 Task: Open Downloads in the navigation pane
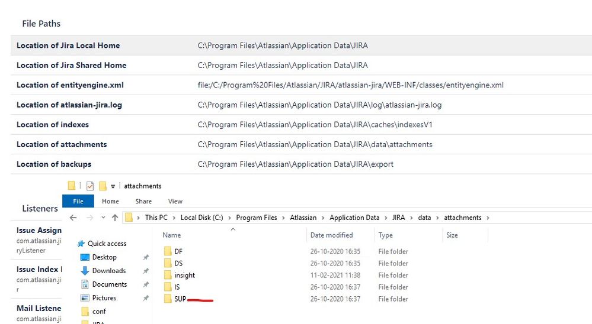(x=108, y=271)
